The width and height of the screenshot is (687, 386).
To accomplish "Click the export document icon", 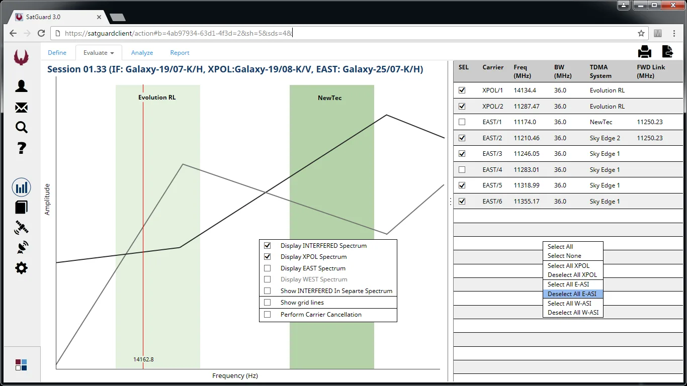I will click(x=667, y=51).
